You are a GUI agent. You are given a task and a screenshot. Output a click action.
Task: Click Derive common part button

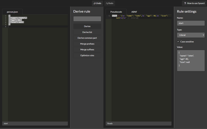[x=87, y=38]
